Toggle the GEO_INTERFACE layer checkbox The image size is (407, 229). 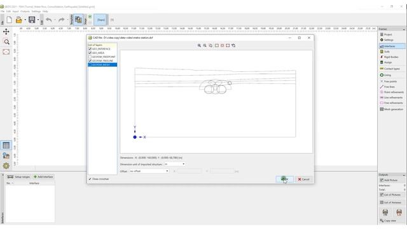90,49
